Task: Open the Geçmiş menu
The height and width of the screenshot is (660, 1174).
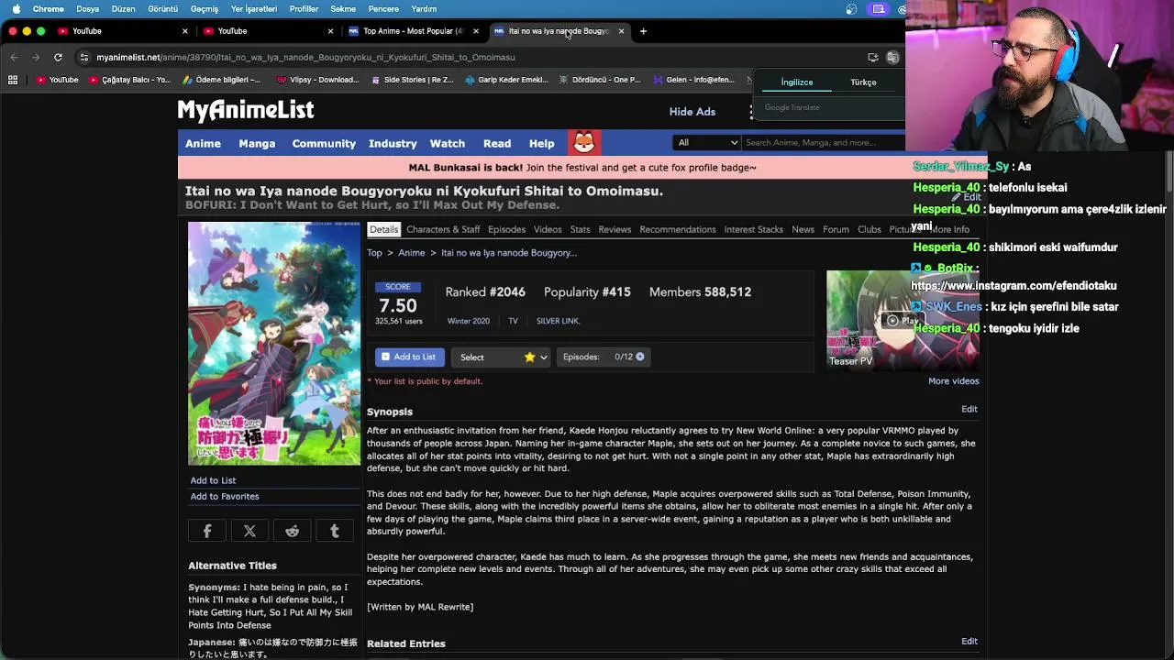Action: pyautogui.click(x=204, y=9)
